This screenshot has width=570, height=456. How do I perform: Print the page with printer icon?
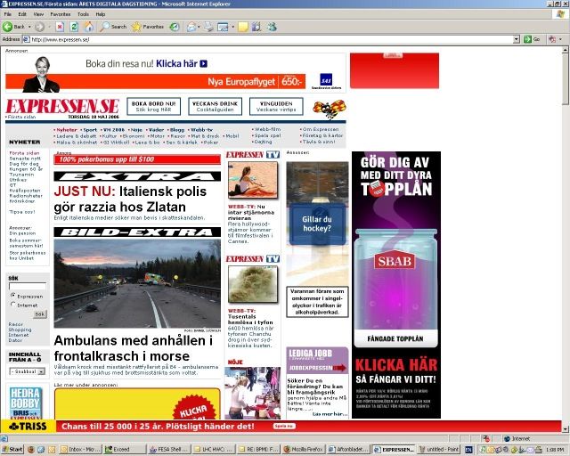click(208, 27)
